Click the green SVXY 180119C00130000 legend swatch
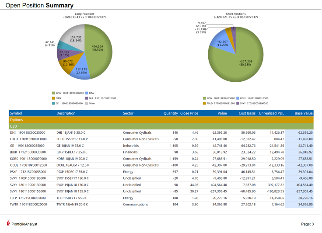Screen dimensions: 322x233 (x=53, y=93)
